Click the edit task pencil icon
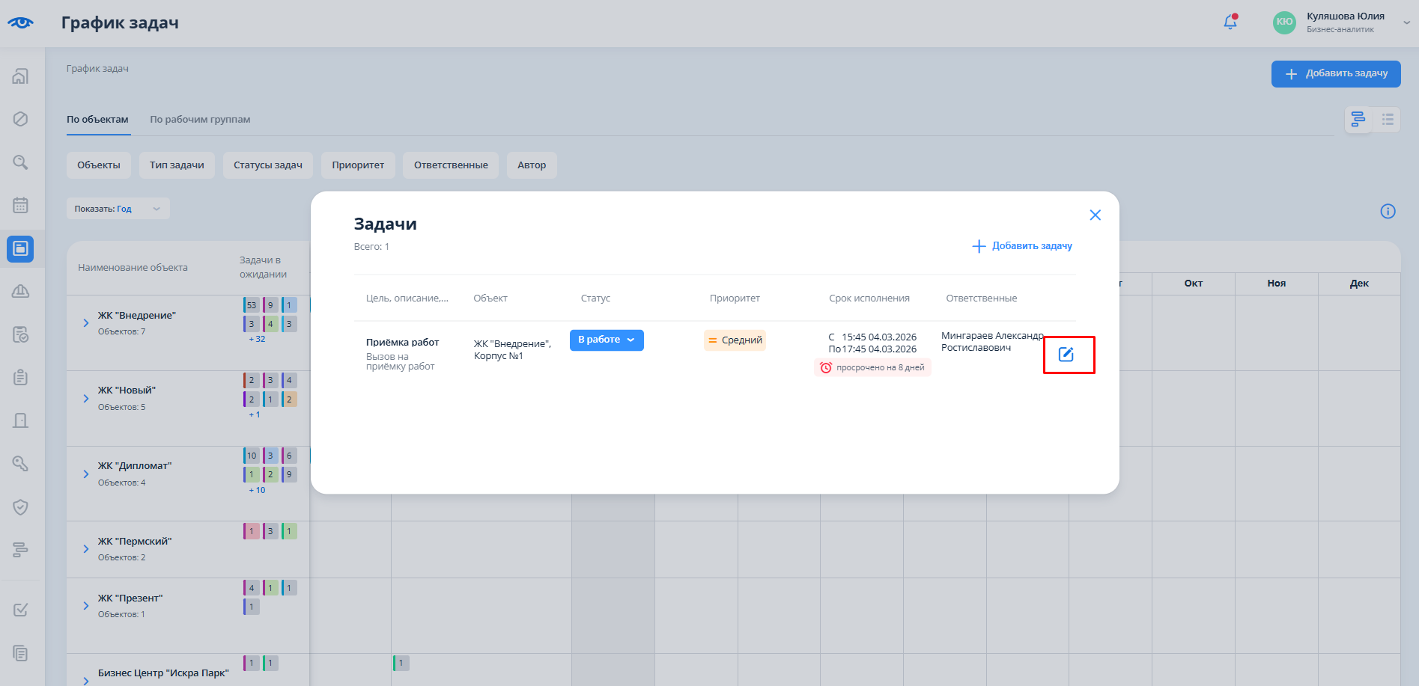This screenshot has height=686, width=1419. click(x=1066, y=355)
